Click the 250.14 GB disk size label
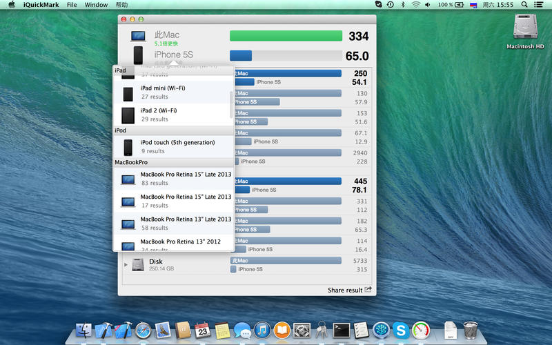The width and height of the screenshot is (552, 345). [x=161, y=268]
